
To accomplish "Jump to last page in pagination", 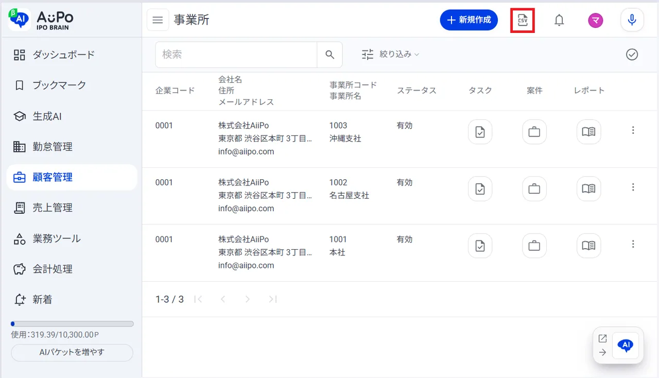I will pyautogui.click(x=273, y=299).
